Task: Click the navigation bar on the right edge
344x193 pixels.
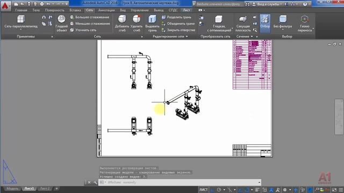Action: pos(339,117)
